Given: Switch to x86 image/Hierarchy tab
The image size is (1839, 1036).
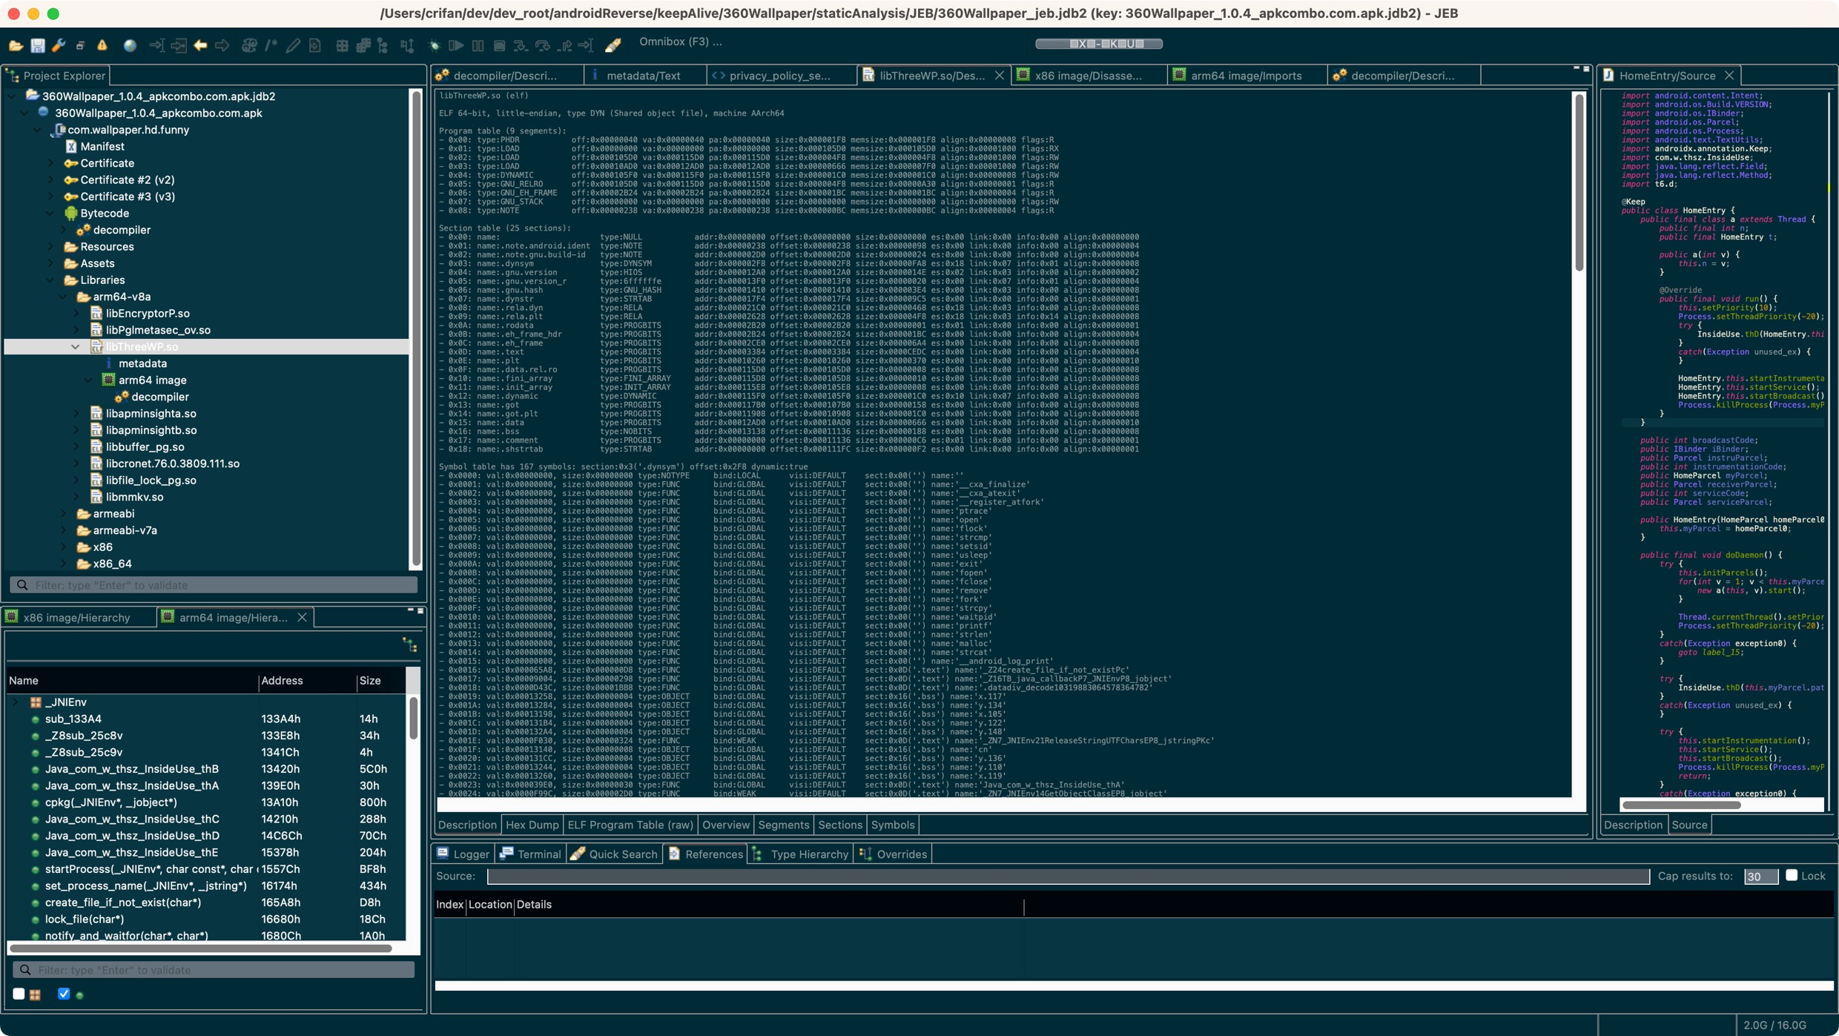Looking at the screenshot, I should (x=76, y=617).
